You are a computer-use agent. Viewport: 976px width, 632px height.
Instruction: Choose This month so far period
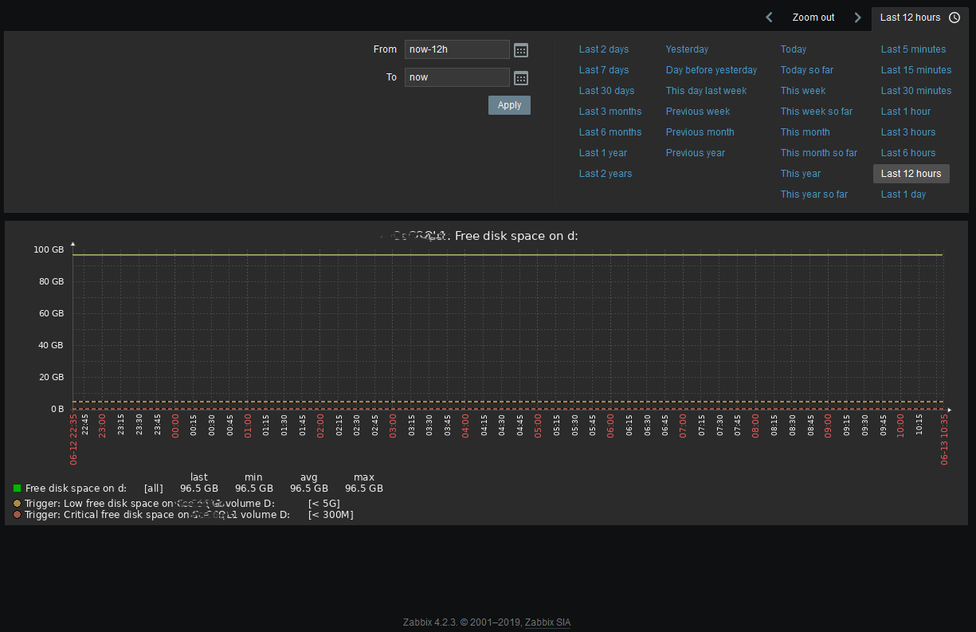(818, 153)
